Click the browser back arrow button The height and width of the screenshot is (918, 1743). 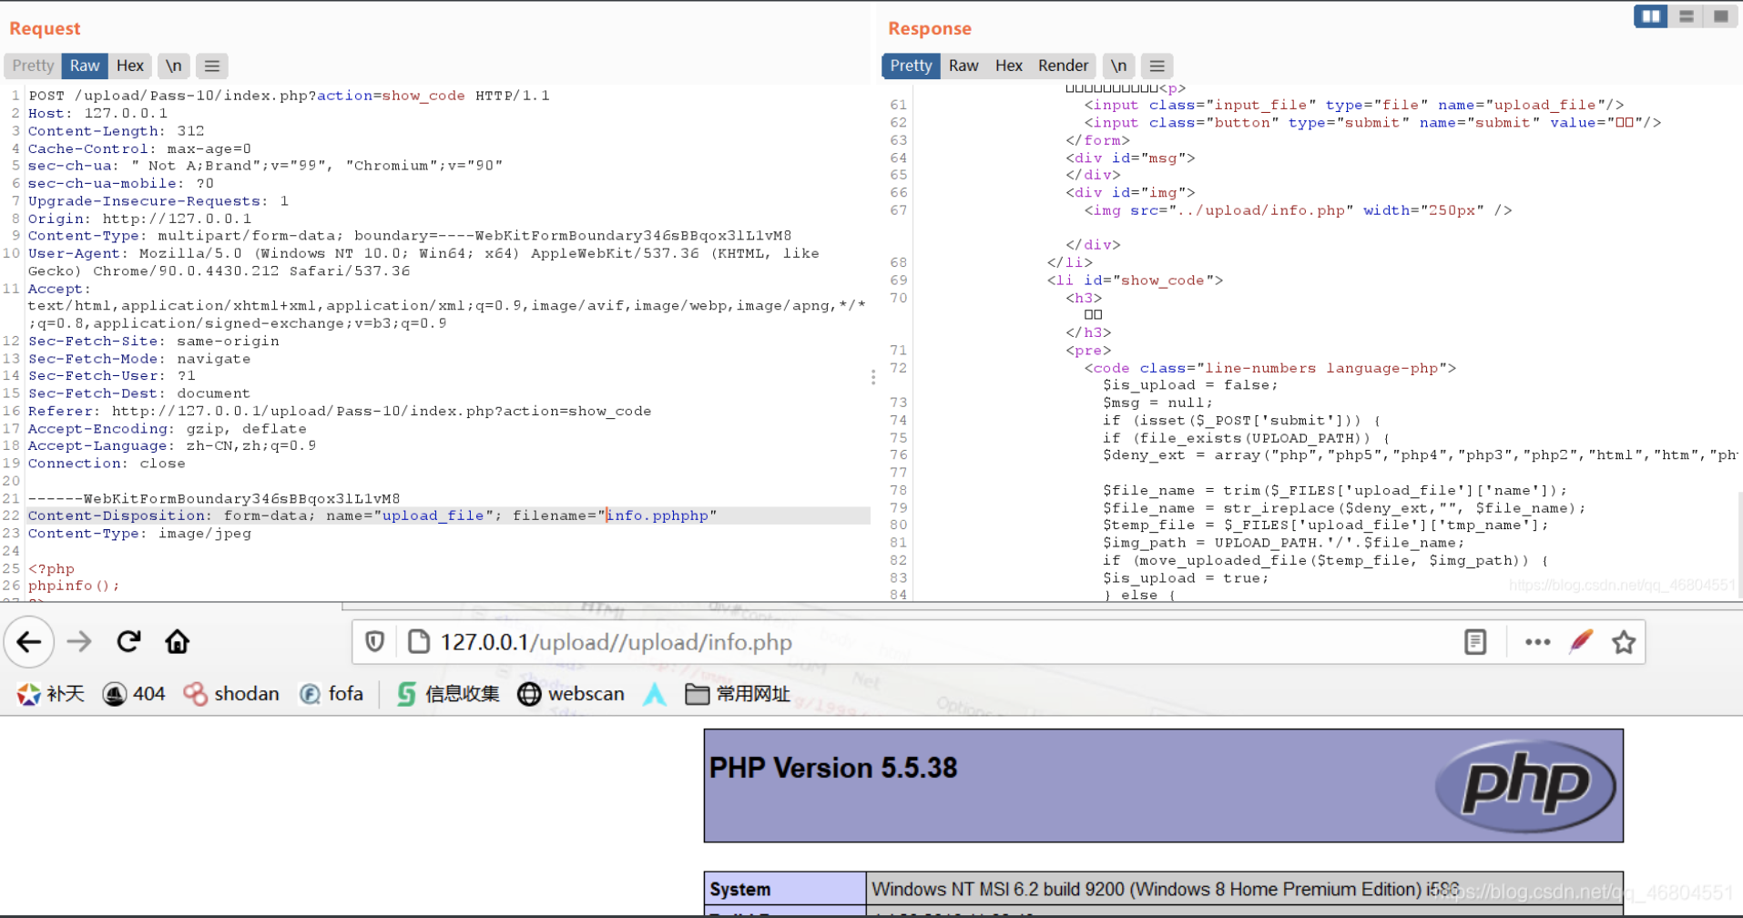click(x=29, y=642)
